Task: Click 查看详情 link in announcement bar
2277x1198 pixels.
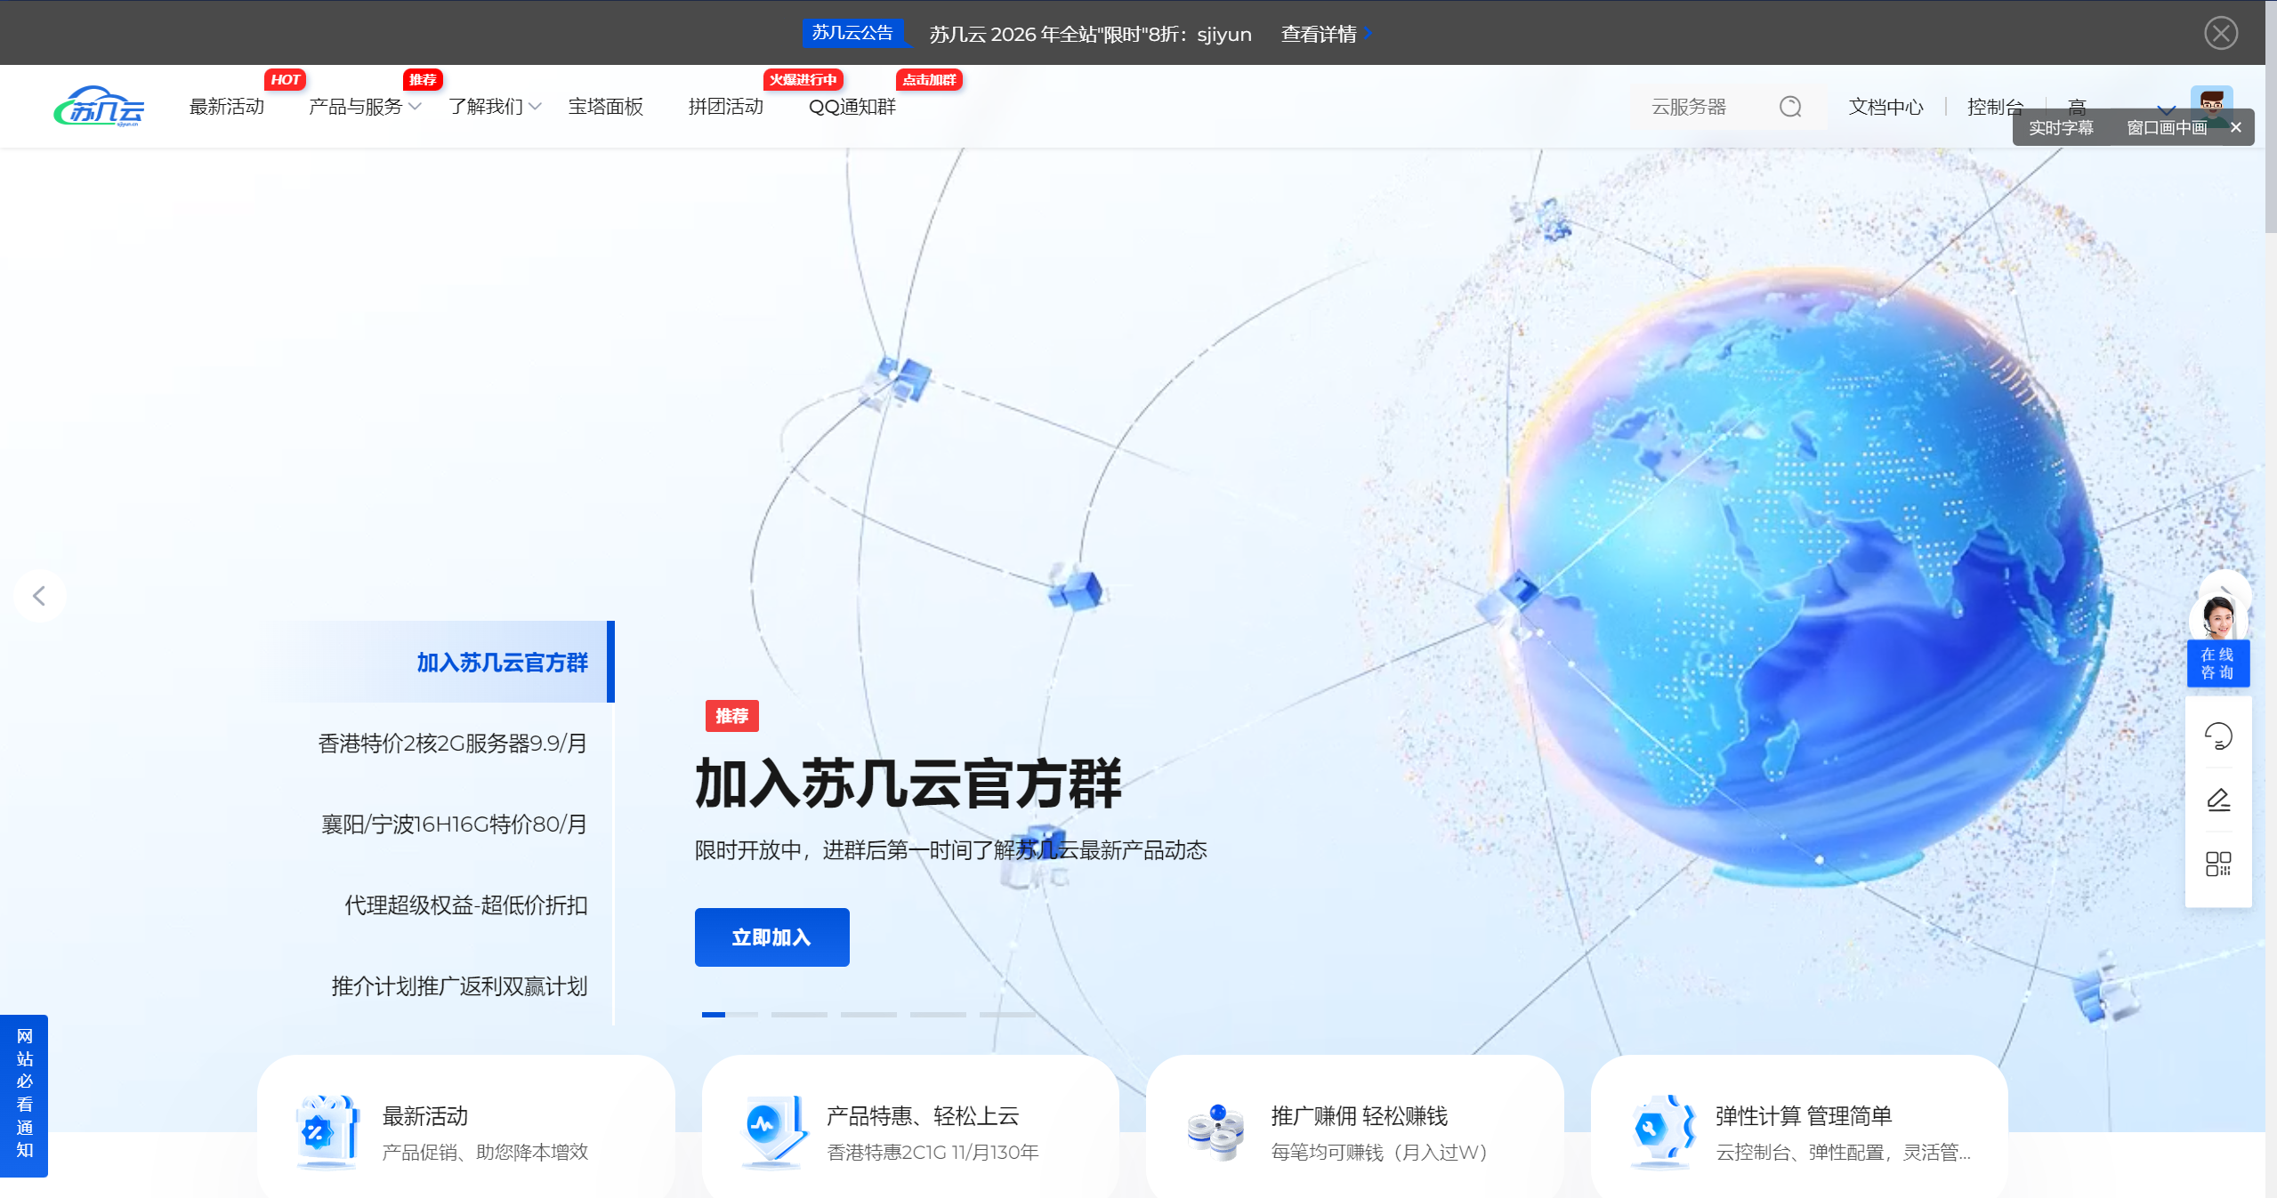Action: [x=1319, y=34]
